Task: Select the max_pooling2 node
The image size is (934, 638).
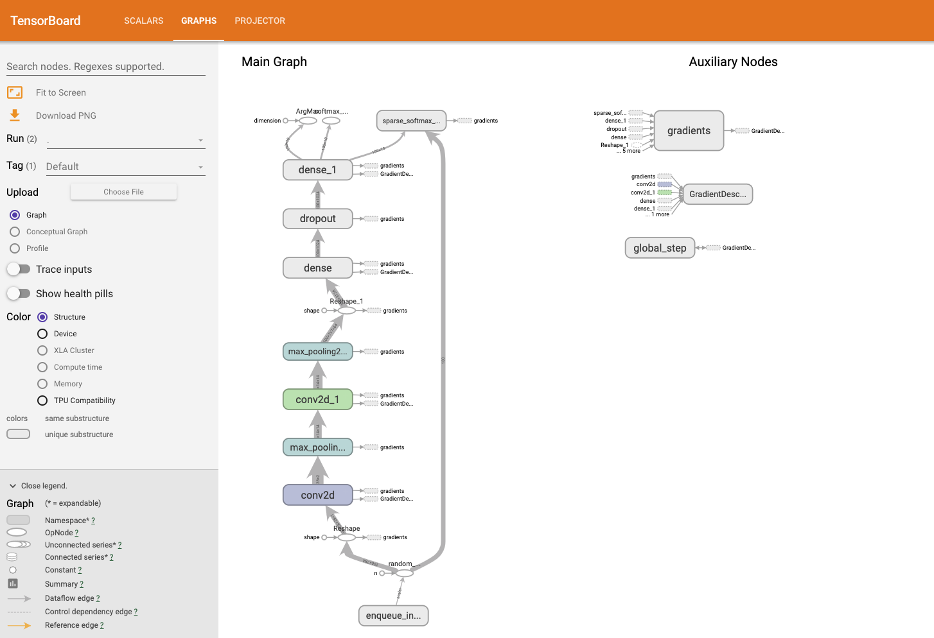Action: point(317,351)
